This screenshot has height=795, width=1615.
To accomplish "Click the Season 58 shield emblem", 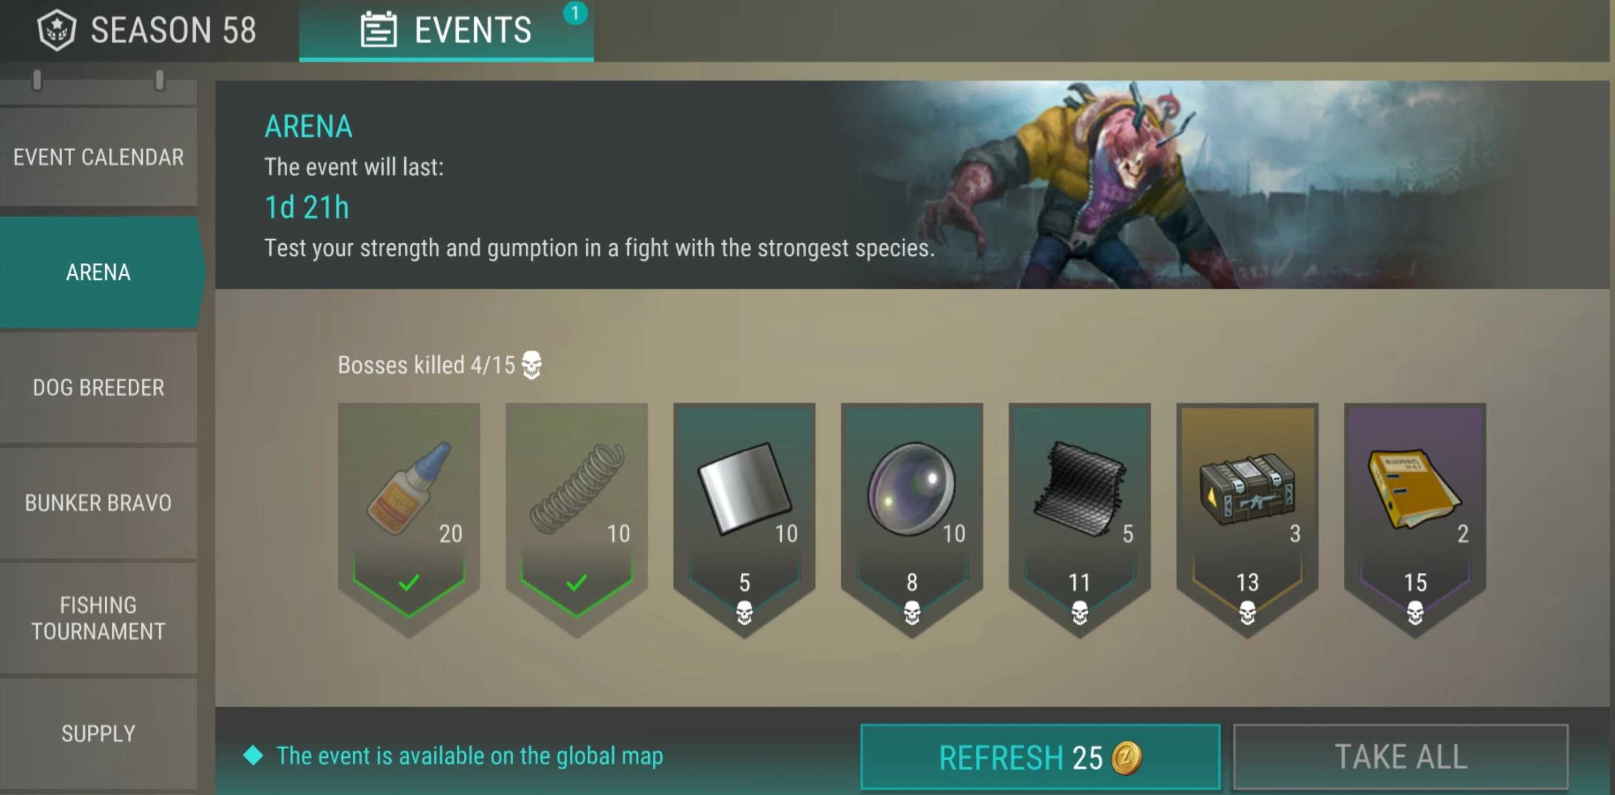I will pyautogui.click(x=56, y=29).
